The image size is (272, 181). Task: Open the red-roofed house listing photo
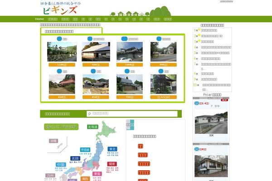pos(62,84)
